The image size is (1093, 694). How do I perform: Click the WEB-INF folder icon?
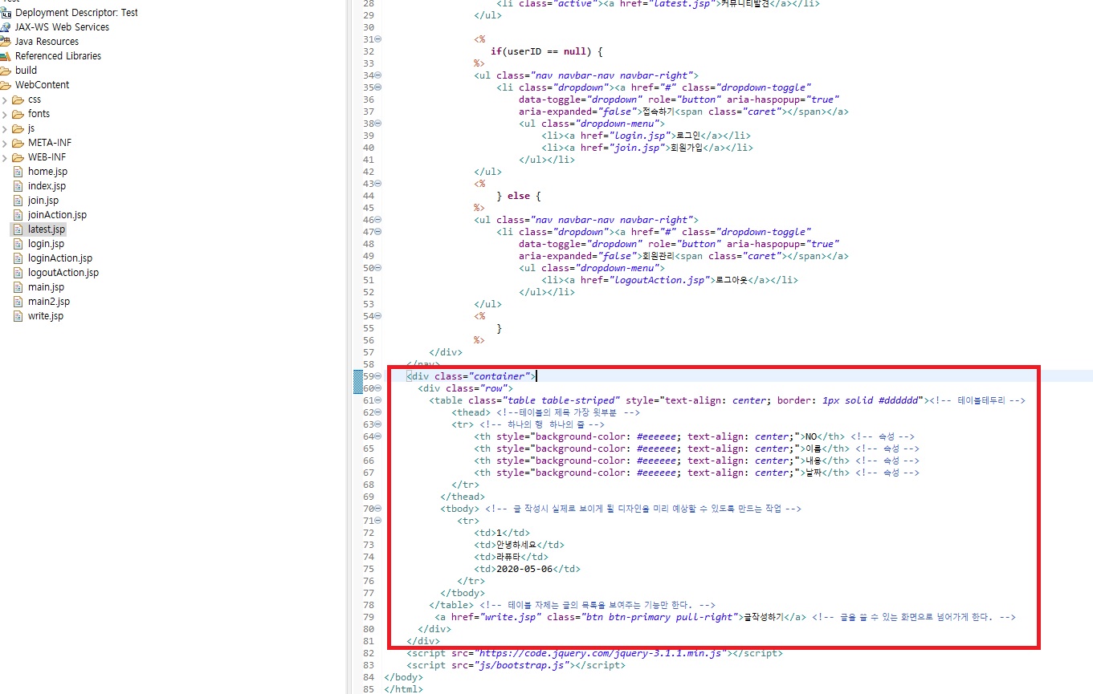(18, 157)
